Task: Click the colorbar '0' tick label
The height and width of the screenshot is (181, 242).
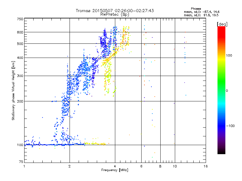Action: pyautogui.click(x=227, y=91)
